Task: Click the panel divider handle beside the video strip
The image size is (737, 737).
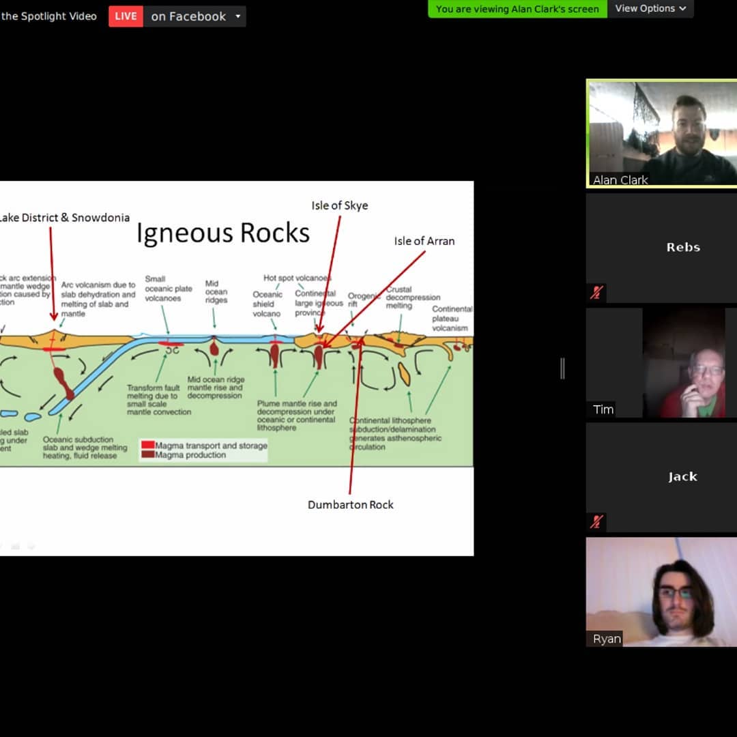Action: 562,369
